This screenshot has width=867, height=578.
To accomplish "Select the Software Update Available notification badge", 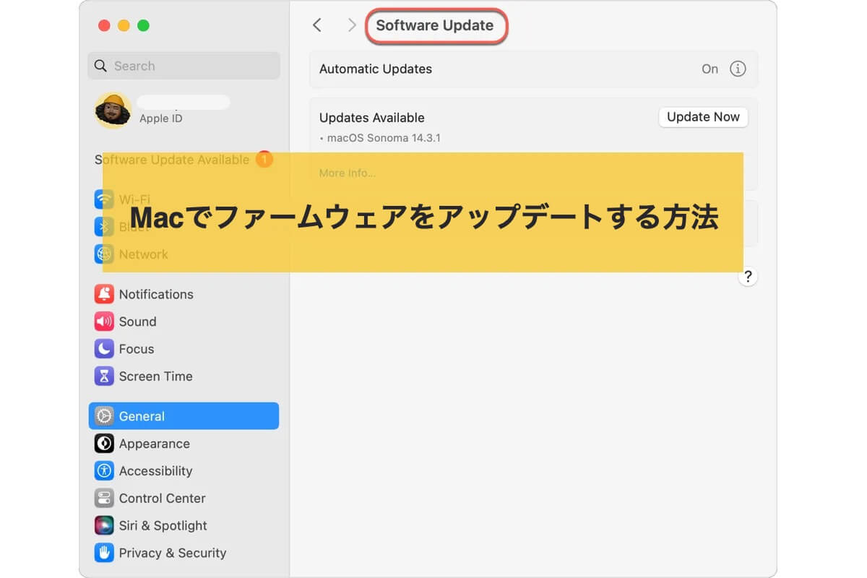I will click(264, 160).
